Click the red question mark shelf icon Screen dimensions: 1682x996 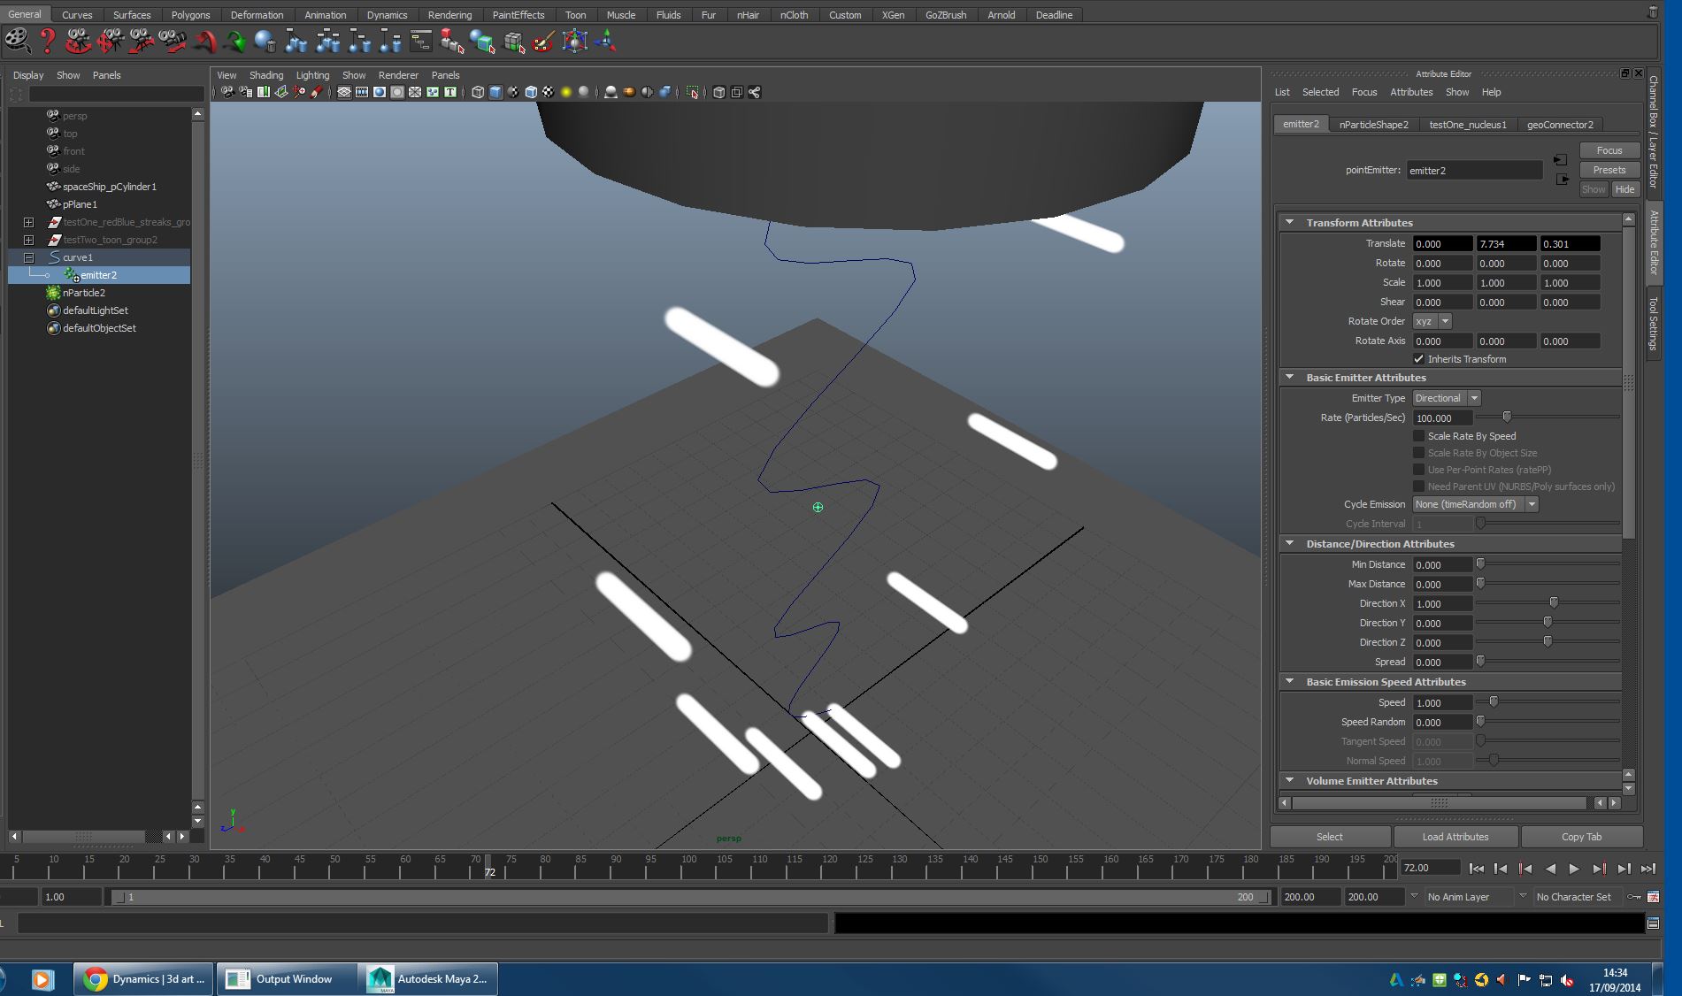(x=48, y=41)
